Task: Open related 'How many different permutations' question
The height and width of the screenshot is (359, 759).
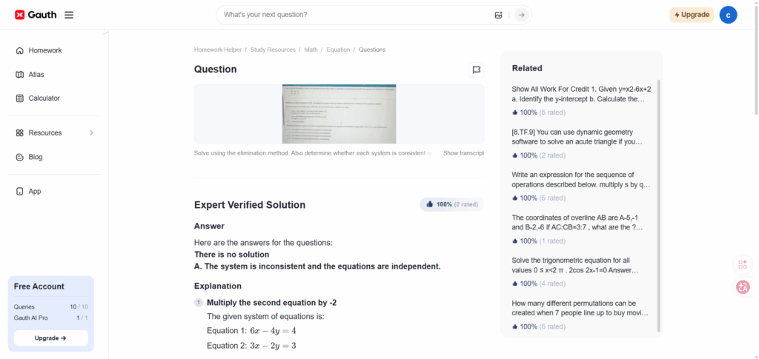Action: 580,308
